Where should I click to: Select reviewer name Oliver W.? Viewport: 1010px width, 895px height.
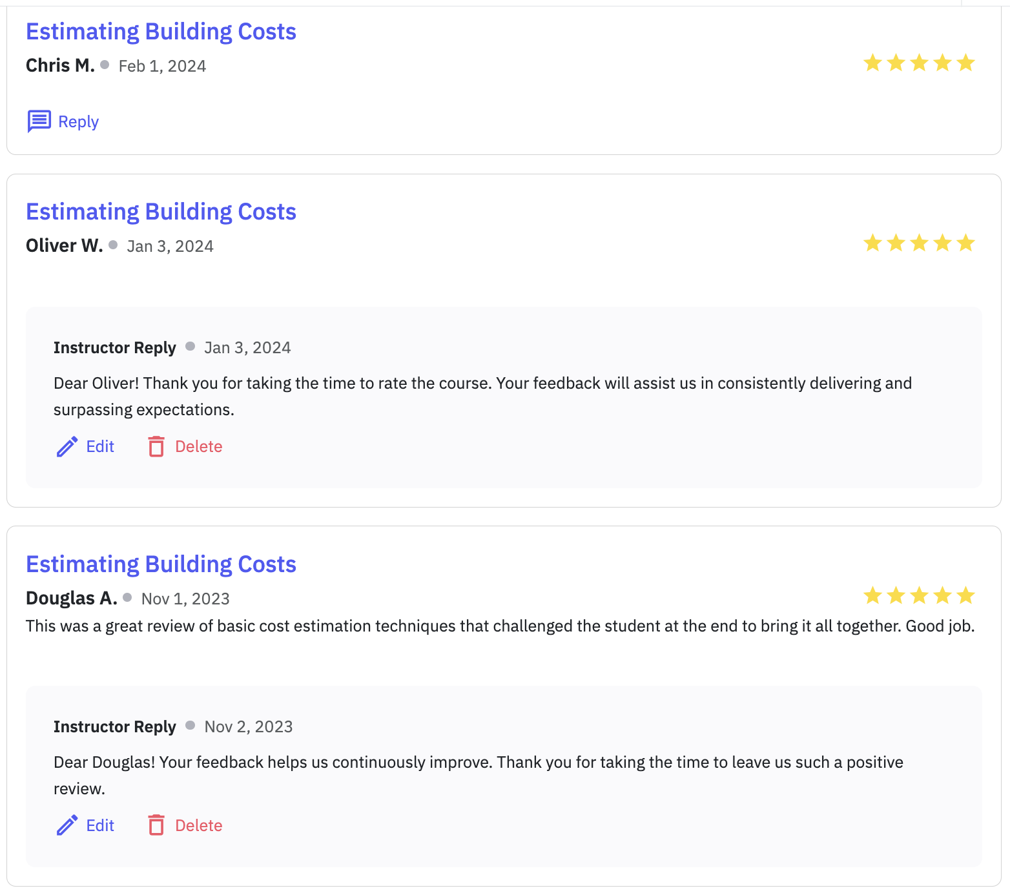pyautogui.click(x=64, y=245)
